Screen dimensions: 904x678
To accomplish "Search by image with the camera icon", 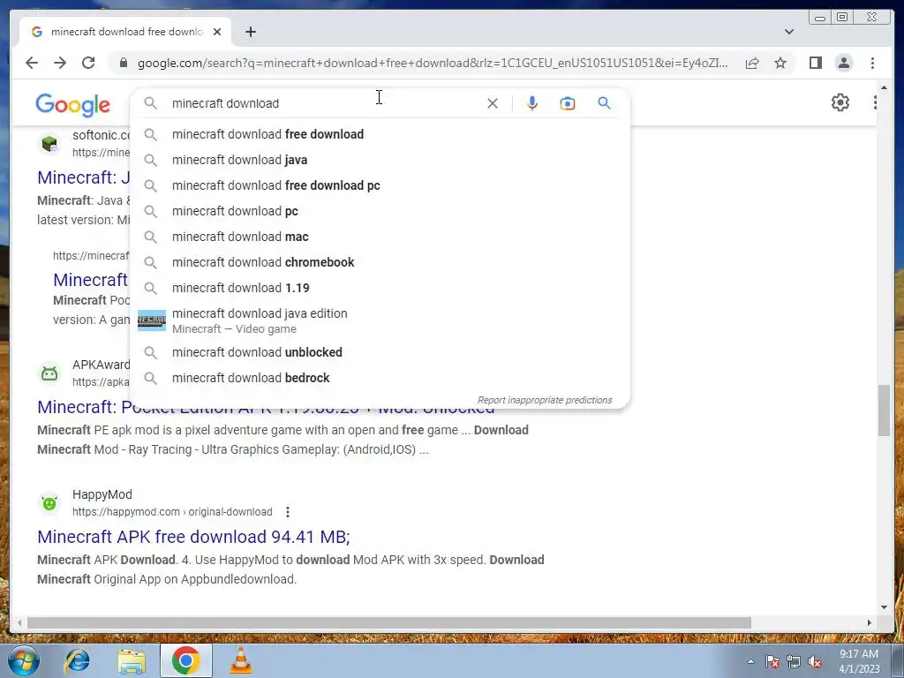I will coord(568,103).
